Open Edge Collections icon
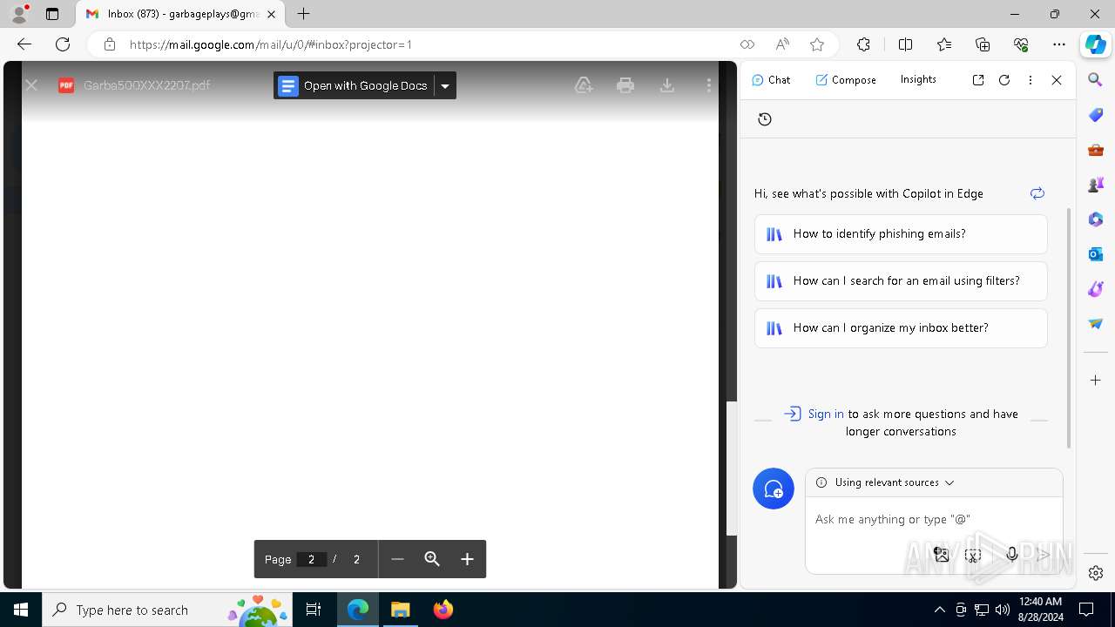Image resolution: width=1115 pixels, height=627 pixels. click(983, 44)
